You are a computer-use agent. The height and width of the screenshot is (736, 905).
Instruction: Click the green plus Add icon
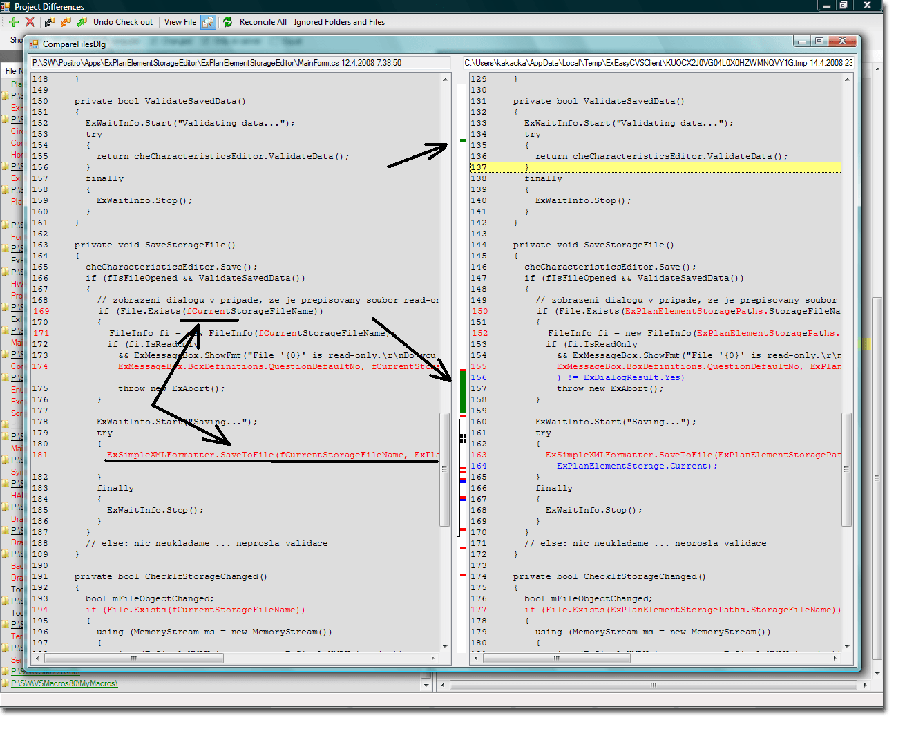pos(14,22)
